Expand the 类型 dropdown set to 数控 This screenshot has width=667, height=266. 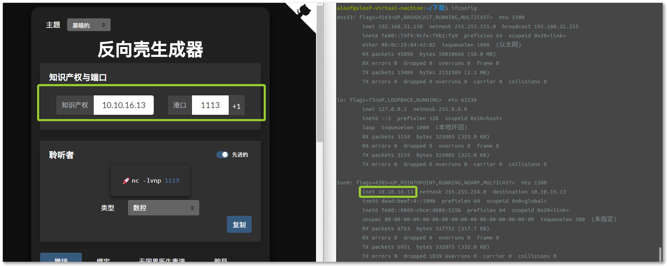pyautogui.click(x=163, y=208)
